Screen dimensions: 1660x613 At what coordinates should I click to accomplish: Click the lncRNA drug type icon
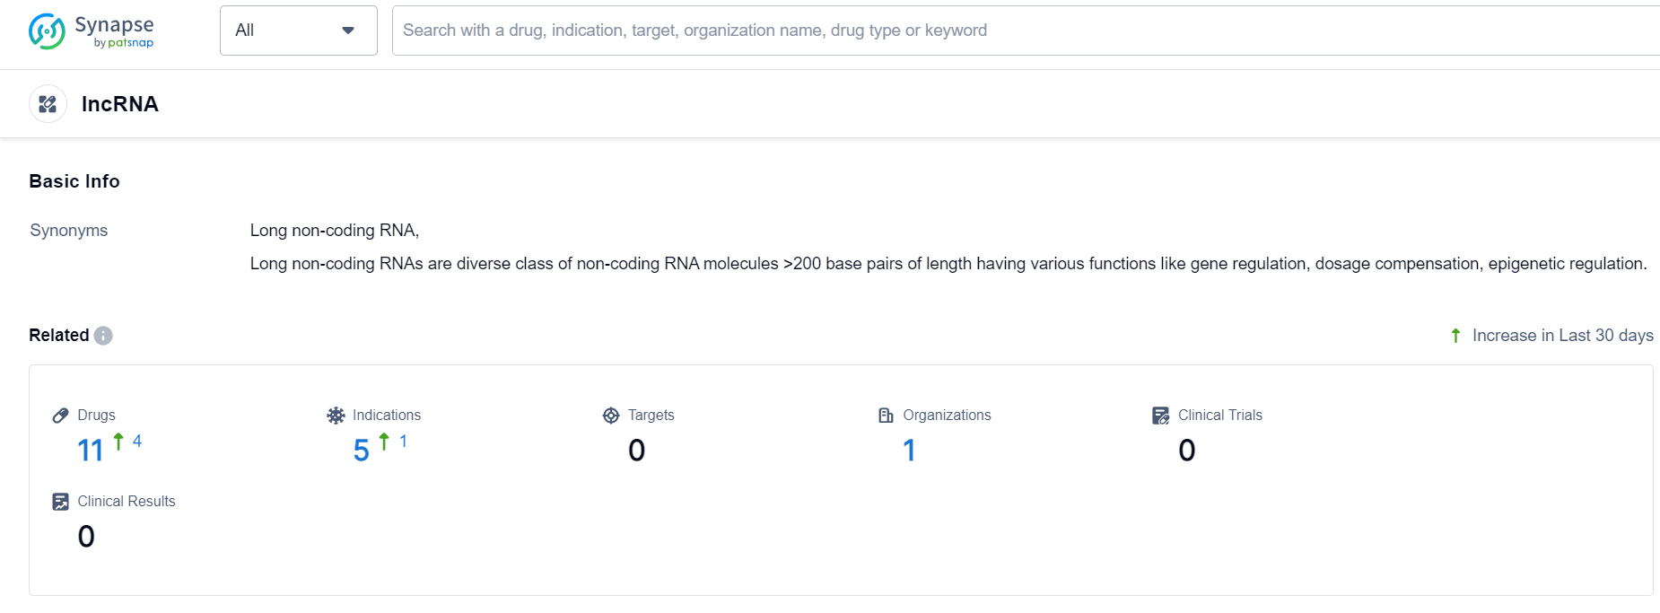pos(48,104)
